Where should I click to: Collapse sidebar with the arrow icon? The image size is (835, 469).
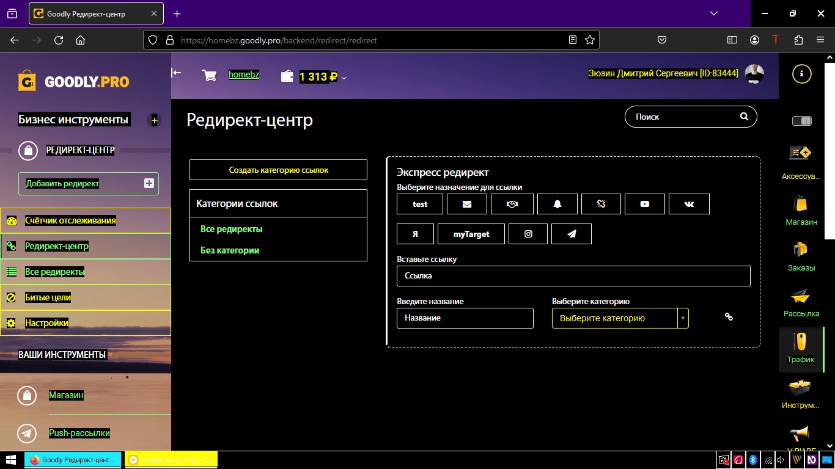176,73
